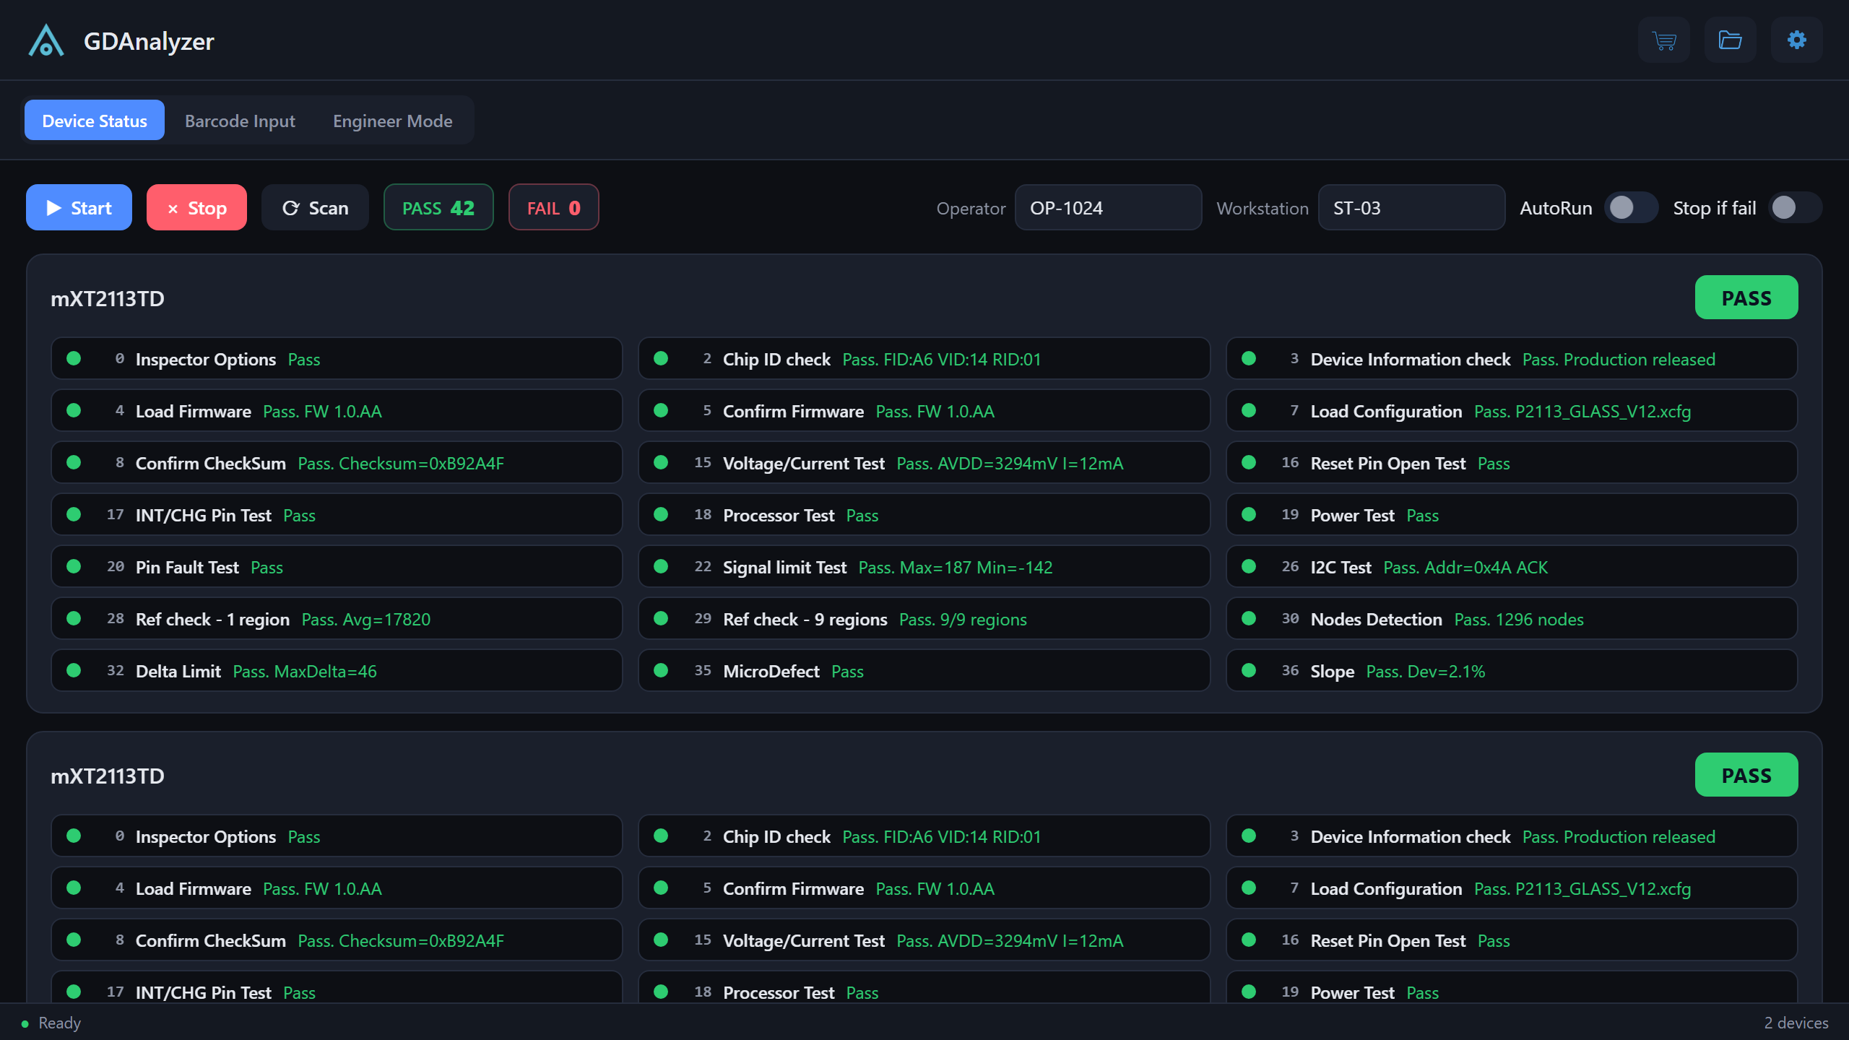Select the Slope test row
This screenshot has width=1849, height=1040.
pos(1512,671)
